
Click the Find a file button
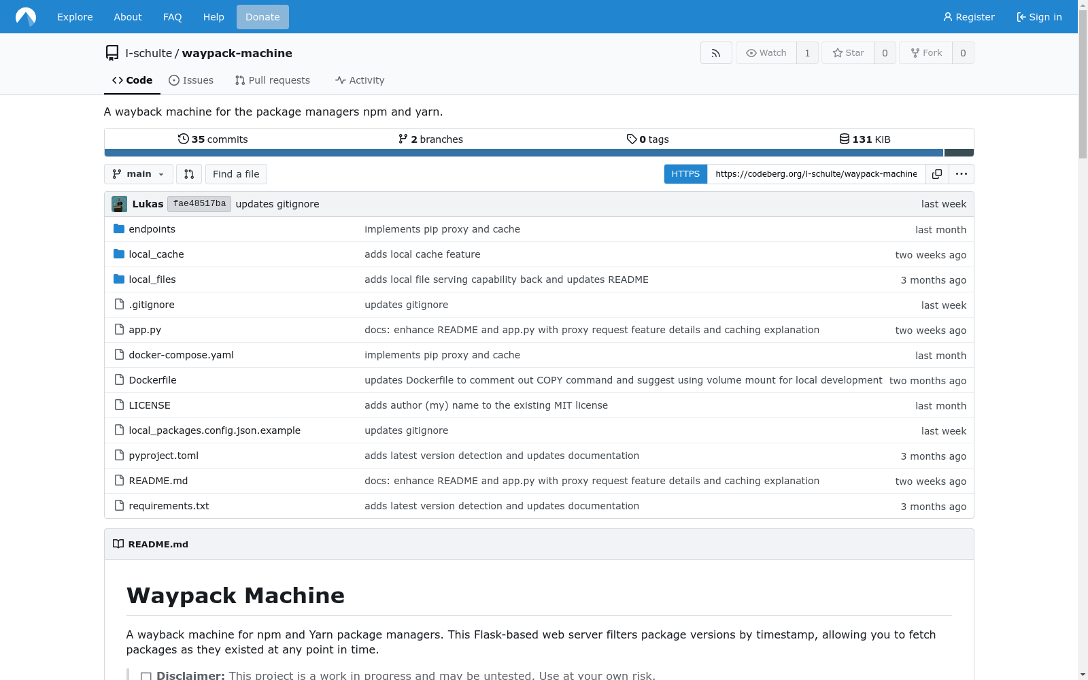(236, 174)
